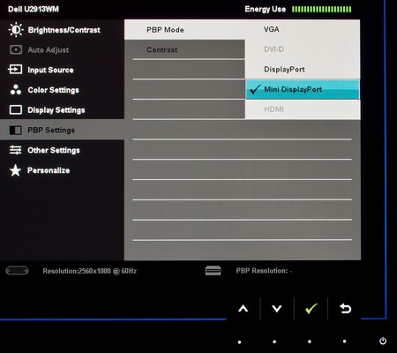
Task: Open the Other Settings menu
Action: pyautogui.click(x=62, y=150)
